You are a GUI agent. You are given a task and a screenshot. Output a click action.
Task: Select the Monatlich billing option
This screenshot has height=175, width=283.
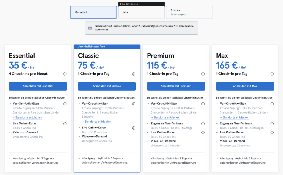point(93,12)
